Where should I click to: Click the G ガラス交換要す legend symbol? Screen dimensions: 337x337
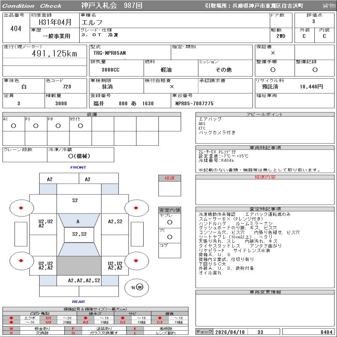pyautogui.click(x=73, y=333)
